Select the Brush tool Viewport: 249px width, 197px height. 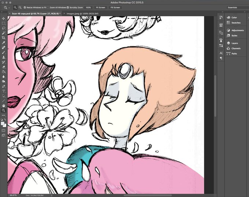pyautogui.click(x=4, y=52)
